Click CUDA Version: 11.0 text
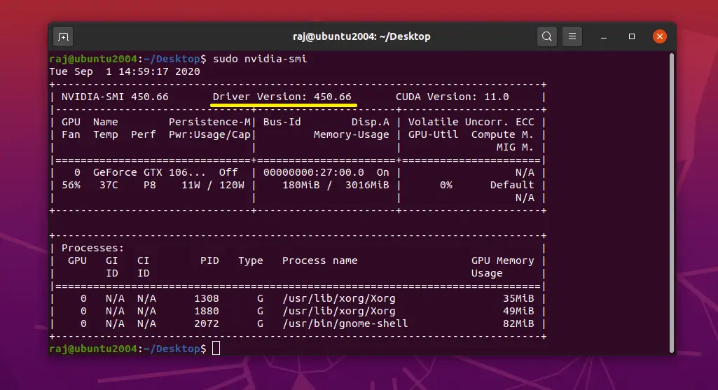 click(453, 97)
